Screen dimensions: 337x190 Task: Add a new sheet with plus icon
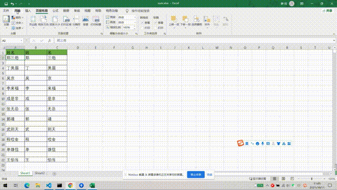54,174
